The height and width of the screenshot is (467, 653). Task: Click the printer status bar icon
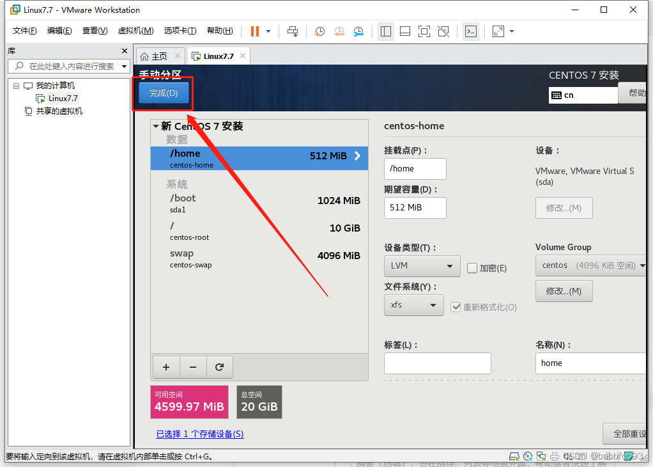[x=555, y=456]
